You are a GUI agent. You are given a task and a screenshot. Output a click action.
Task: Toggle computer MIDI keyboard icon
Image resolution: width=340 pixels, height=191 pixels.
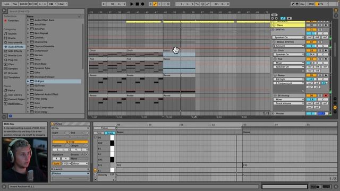297,4
